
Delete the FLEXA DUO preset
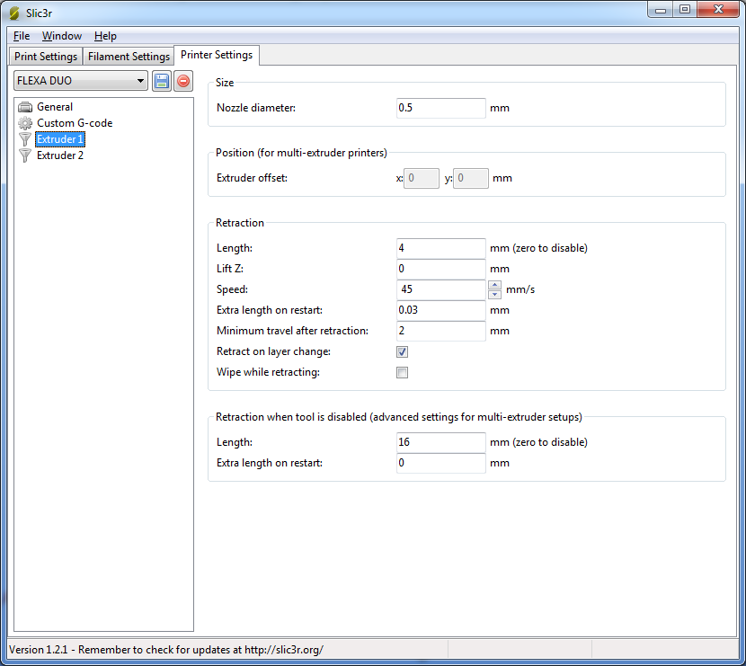[x=183, y=81]
